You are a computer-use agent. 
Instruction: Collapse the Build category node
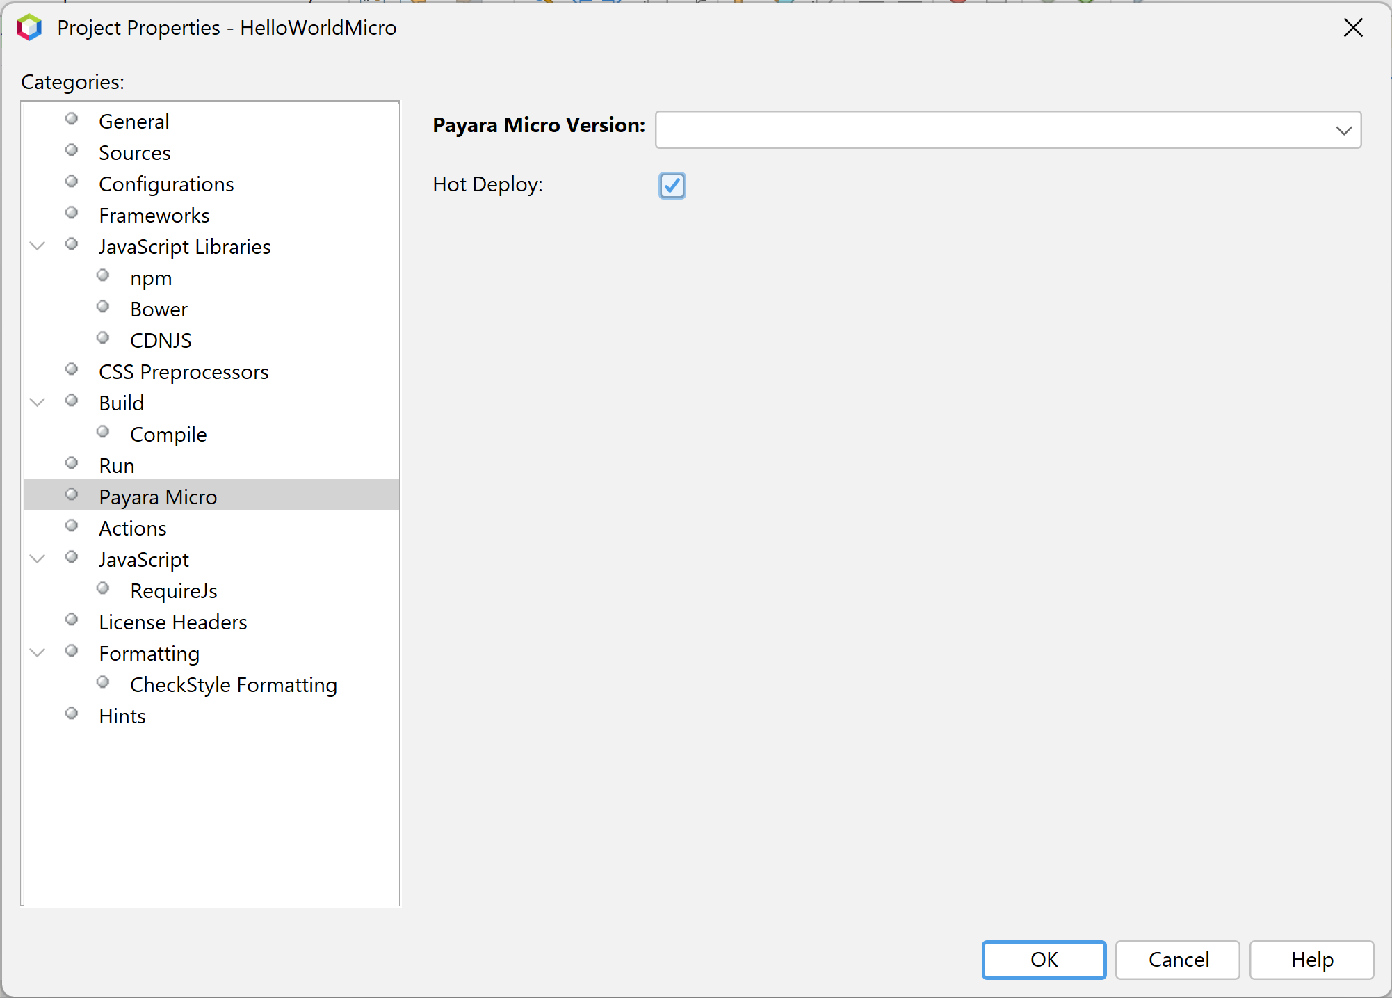38,402
